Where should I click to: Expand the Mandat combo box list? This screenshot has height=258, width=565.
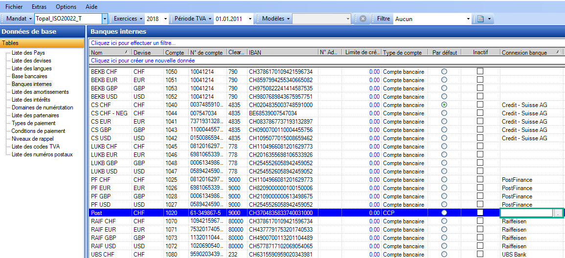tap(105, 19)
